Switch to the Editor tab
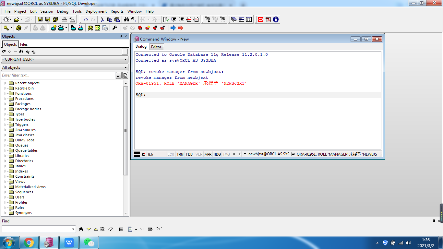Image resolution: width=443 pixels, height=249 pixels. (156, 47)
